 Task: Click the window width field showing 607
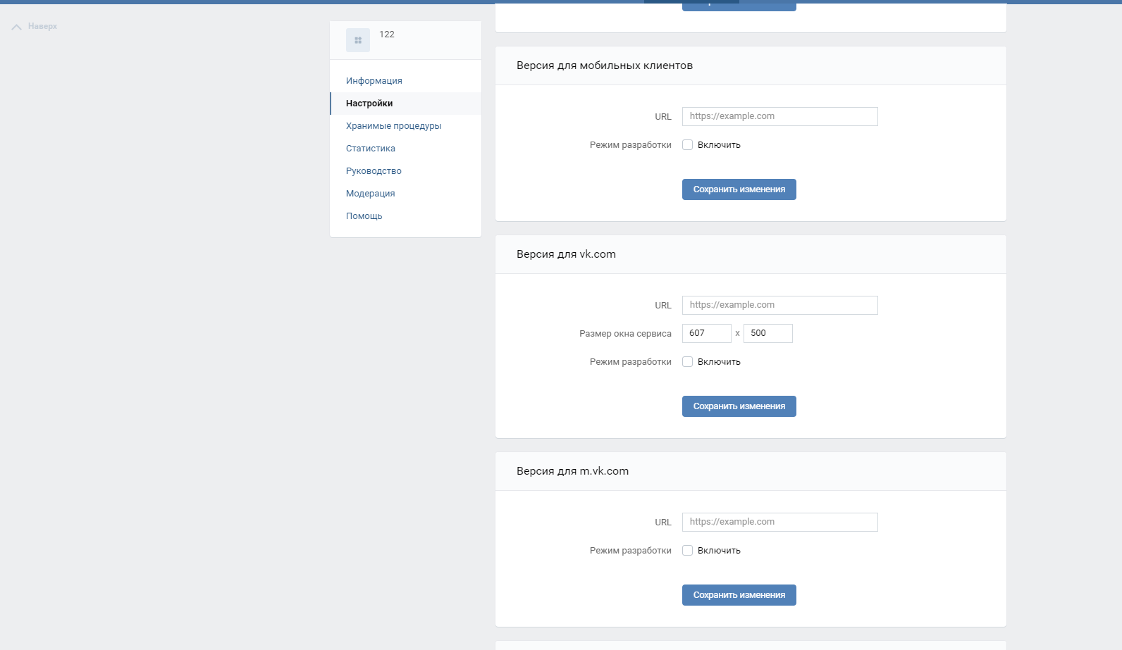[x=706, y=333]
